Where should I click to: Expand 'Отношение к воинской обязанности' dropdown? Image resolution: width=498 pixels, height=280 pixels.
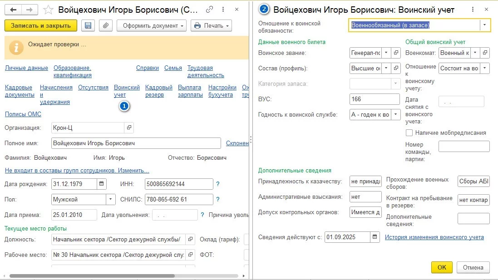[x=485, y=25]
